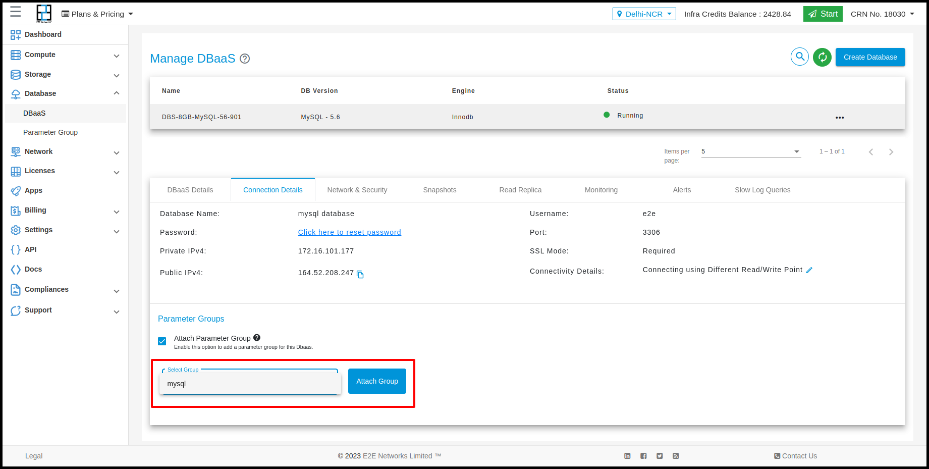Viewport: 929px width, 469px height.
Task: Copy the Public IPv4 address
Action: point(360,274)
